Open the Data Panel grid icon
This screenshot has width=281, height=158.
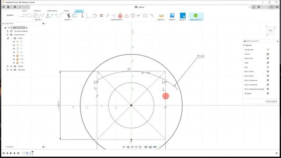tap(4, 7)
